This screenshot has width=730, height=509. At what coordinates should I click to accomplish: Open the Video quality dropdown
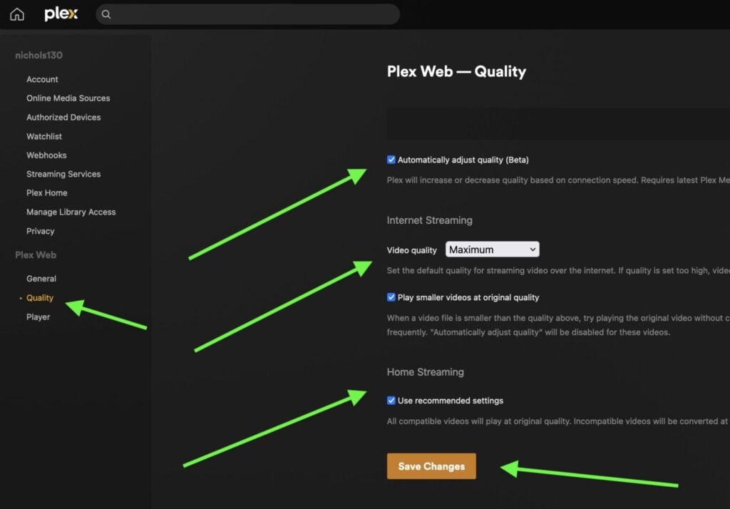click(x=492, y=250)
